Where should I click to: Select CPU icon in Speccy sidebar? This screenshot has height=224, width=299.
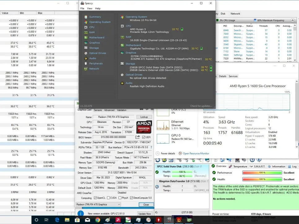[x=86, y=27]
